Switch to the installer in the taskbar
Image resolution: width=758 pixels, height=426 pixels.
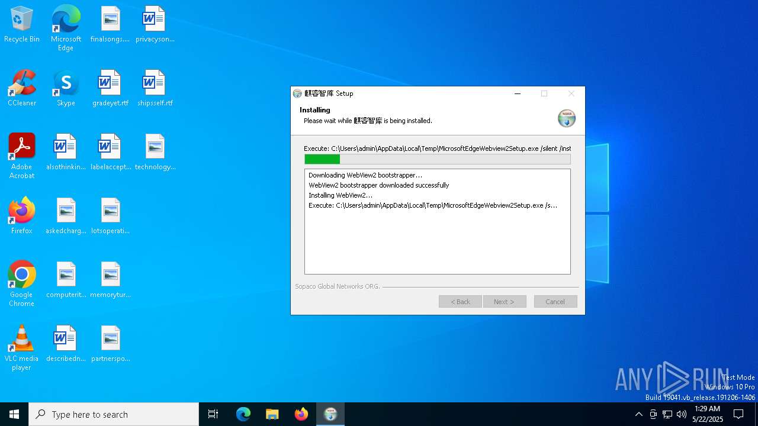click(330, 414)
